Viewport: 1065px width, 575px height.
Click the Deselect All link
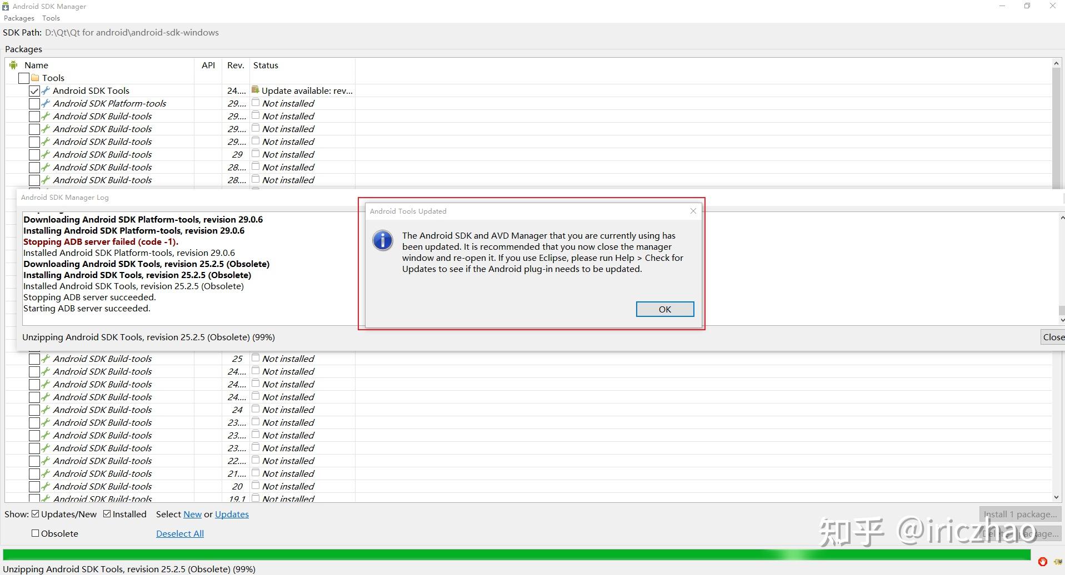(x=180, y=534)
